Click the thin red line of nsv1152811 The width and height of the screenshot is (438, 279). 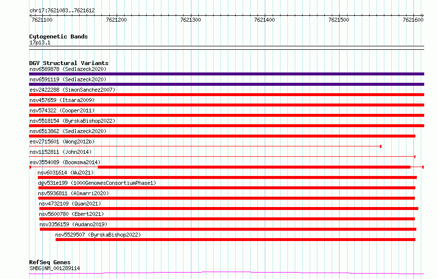(x=222, y=157)
